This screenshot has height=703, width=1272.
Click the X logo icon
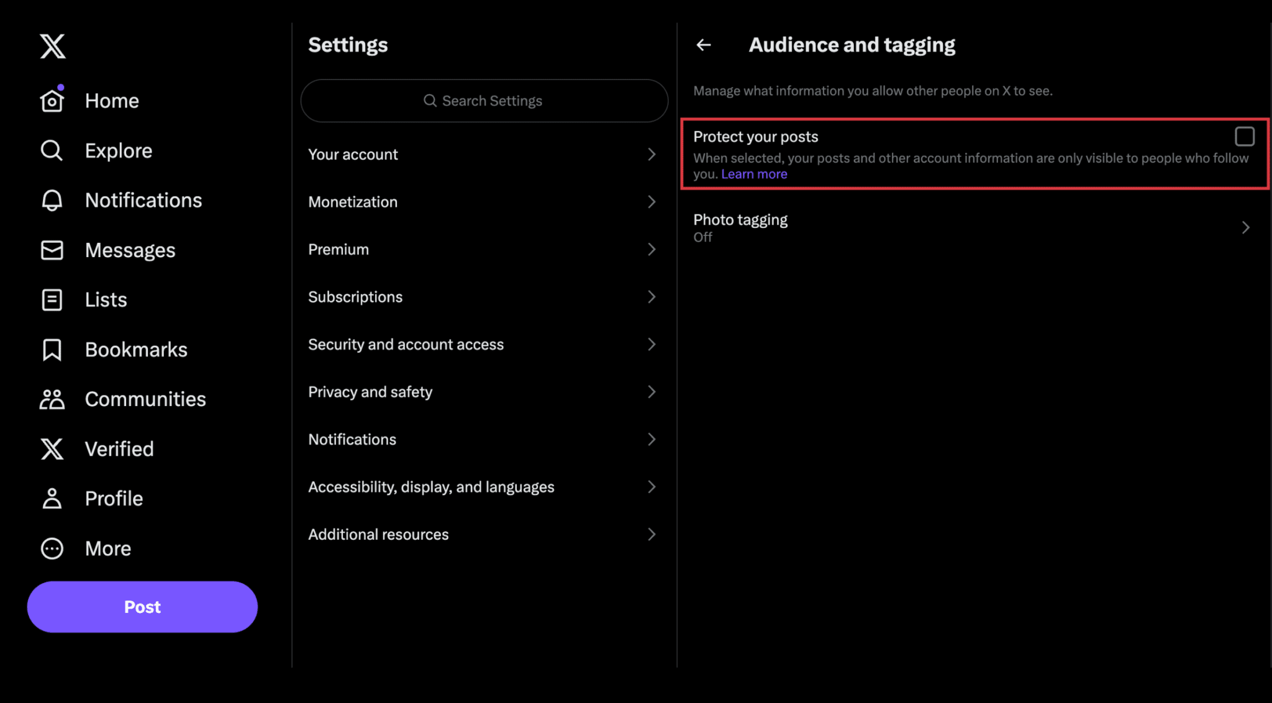click(x=52, y=46)
